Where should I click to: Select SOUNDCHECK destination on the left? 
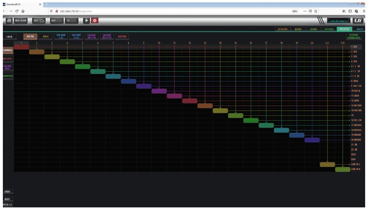[8, 76]
